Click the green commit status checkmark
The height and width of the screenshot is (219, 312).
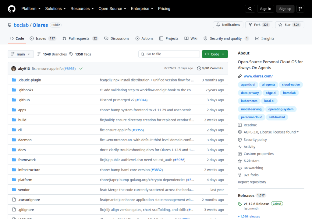[x=81, y=68]
